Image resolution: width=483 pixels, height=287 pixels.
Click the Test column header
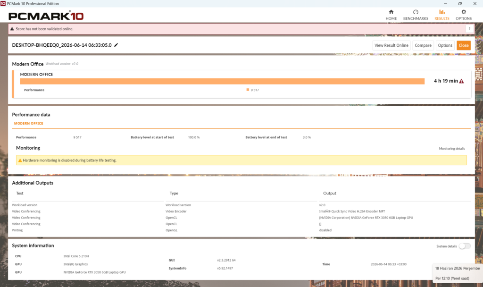pyautogui.click(x=19, y=193)
